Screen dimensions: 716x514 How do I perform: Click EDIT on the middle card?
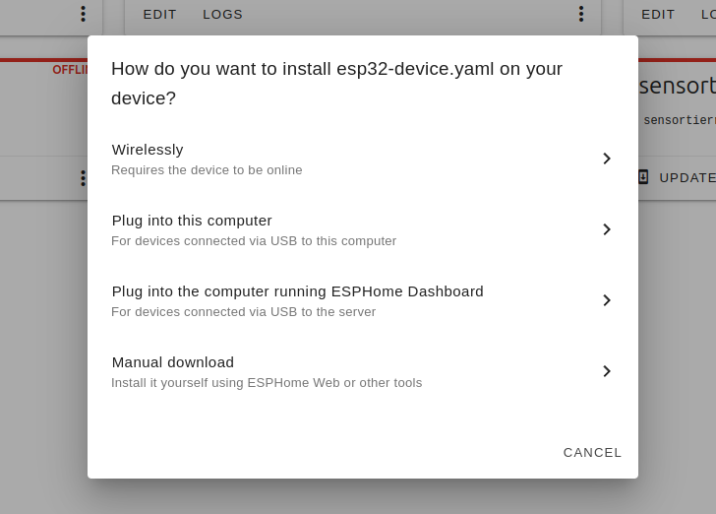pos(159,14)
